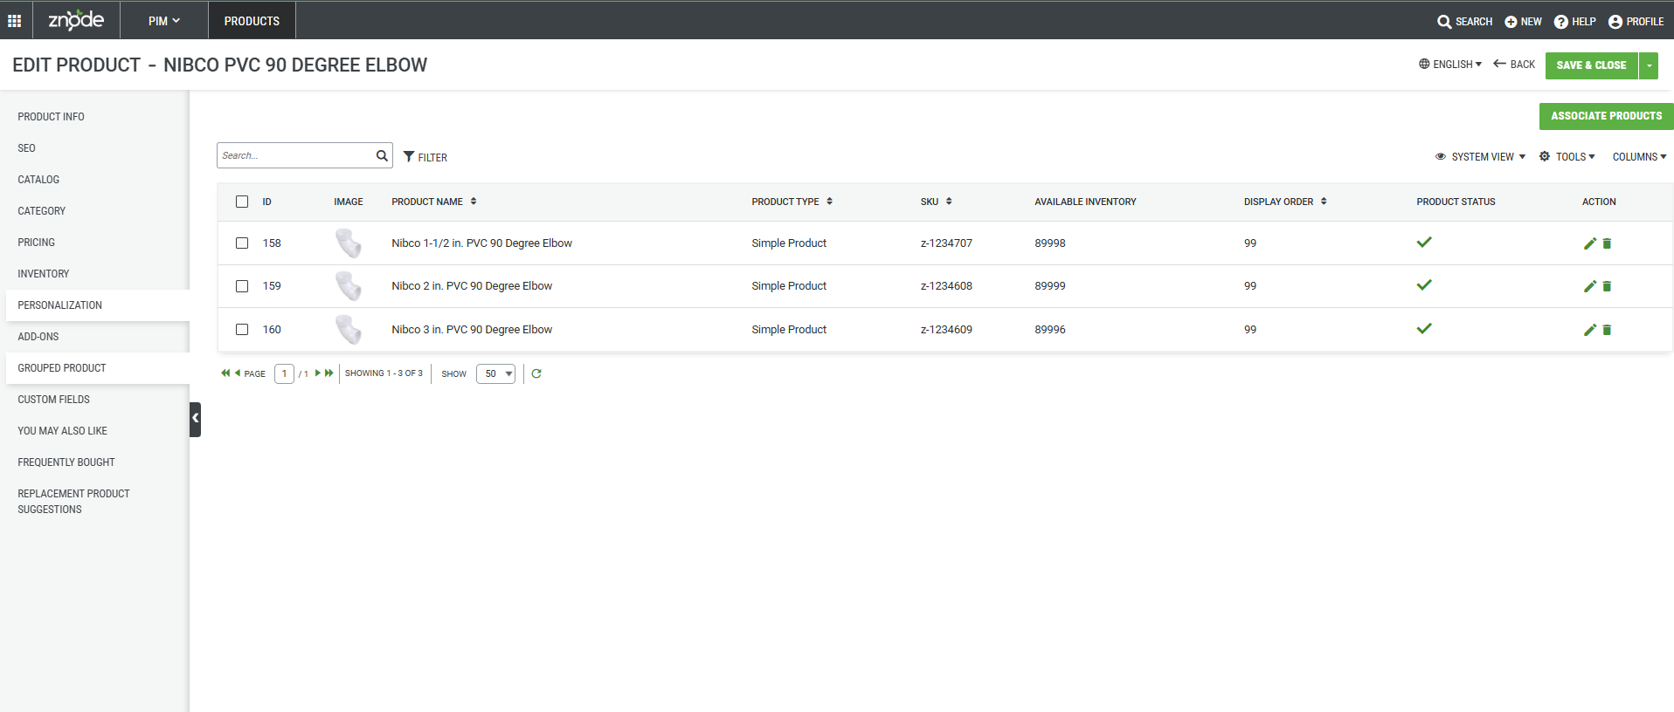
Task: Open Nibco 2 in. PVC 90 Degree Elbow
Action: (x=472, y=286)
